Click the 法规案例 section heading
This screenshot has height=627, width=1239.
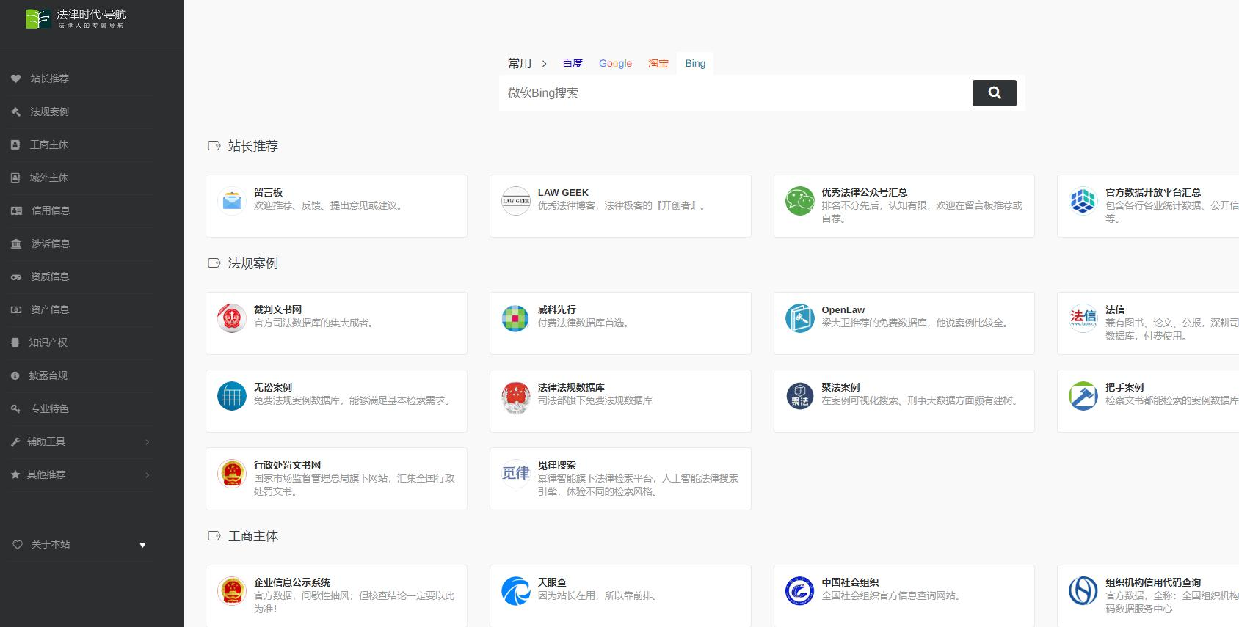click(252, 263)
